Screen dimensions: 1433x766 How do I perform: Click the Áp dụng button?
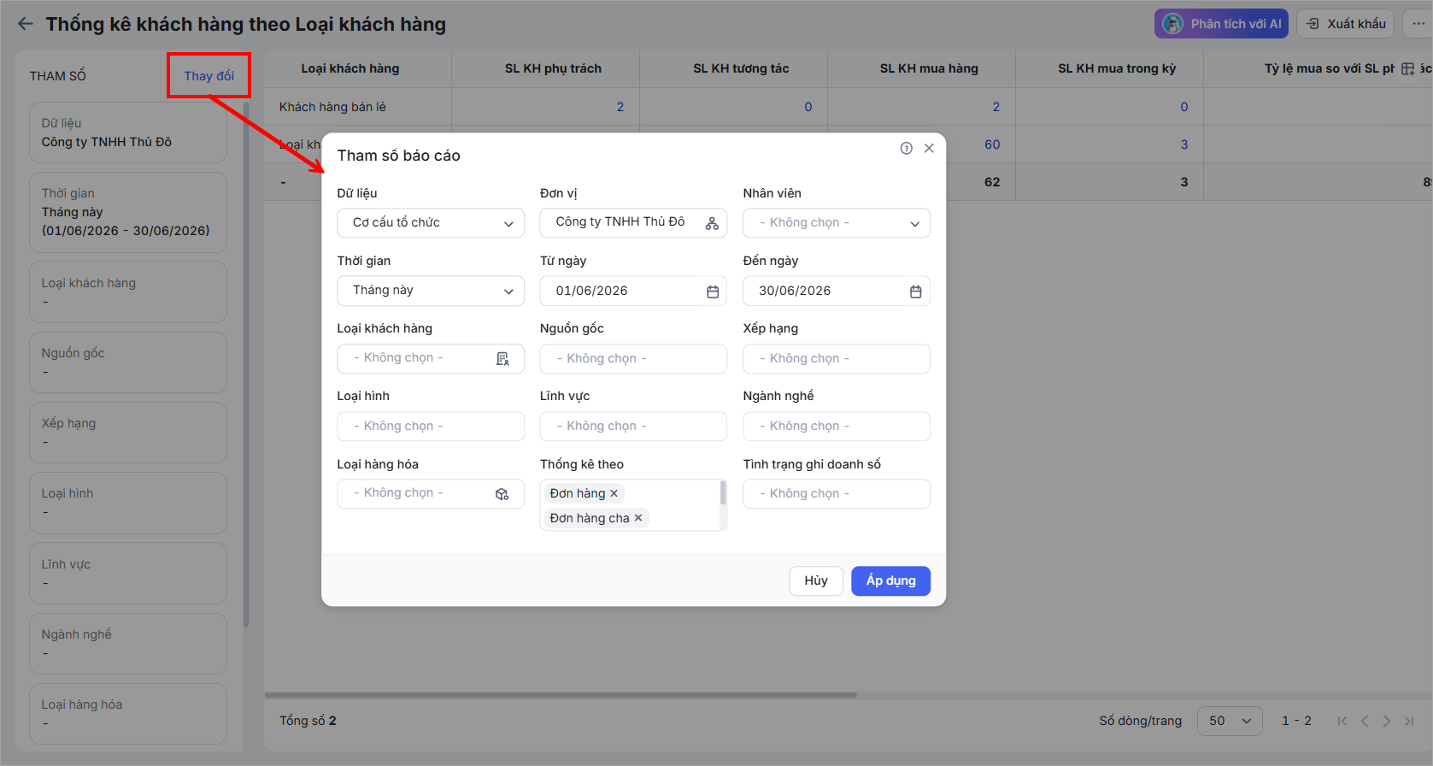(x=890, y=581)
